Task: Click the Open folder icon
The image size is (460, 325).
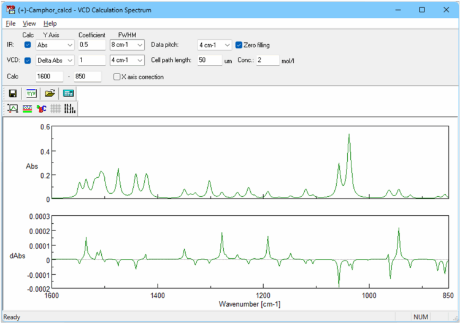Action: coord(50,93)
